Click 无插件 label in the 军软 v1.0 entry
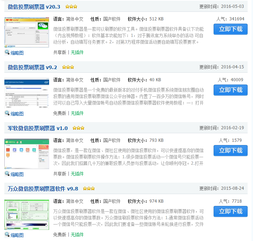 77,174
